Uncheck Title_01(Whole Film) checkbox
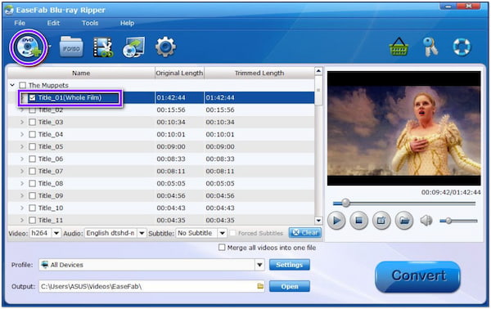Screen dimensions: 491x309 pyautogui.click(x=32, y=97)
